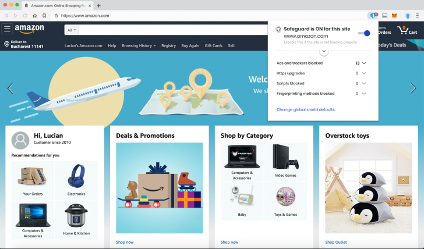The image size is (424, 249).
Task: Click the deliver-to location pin icon
Action: (x=7, y=44)
